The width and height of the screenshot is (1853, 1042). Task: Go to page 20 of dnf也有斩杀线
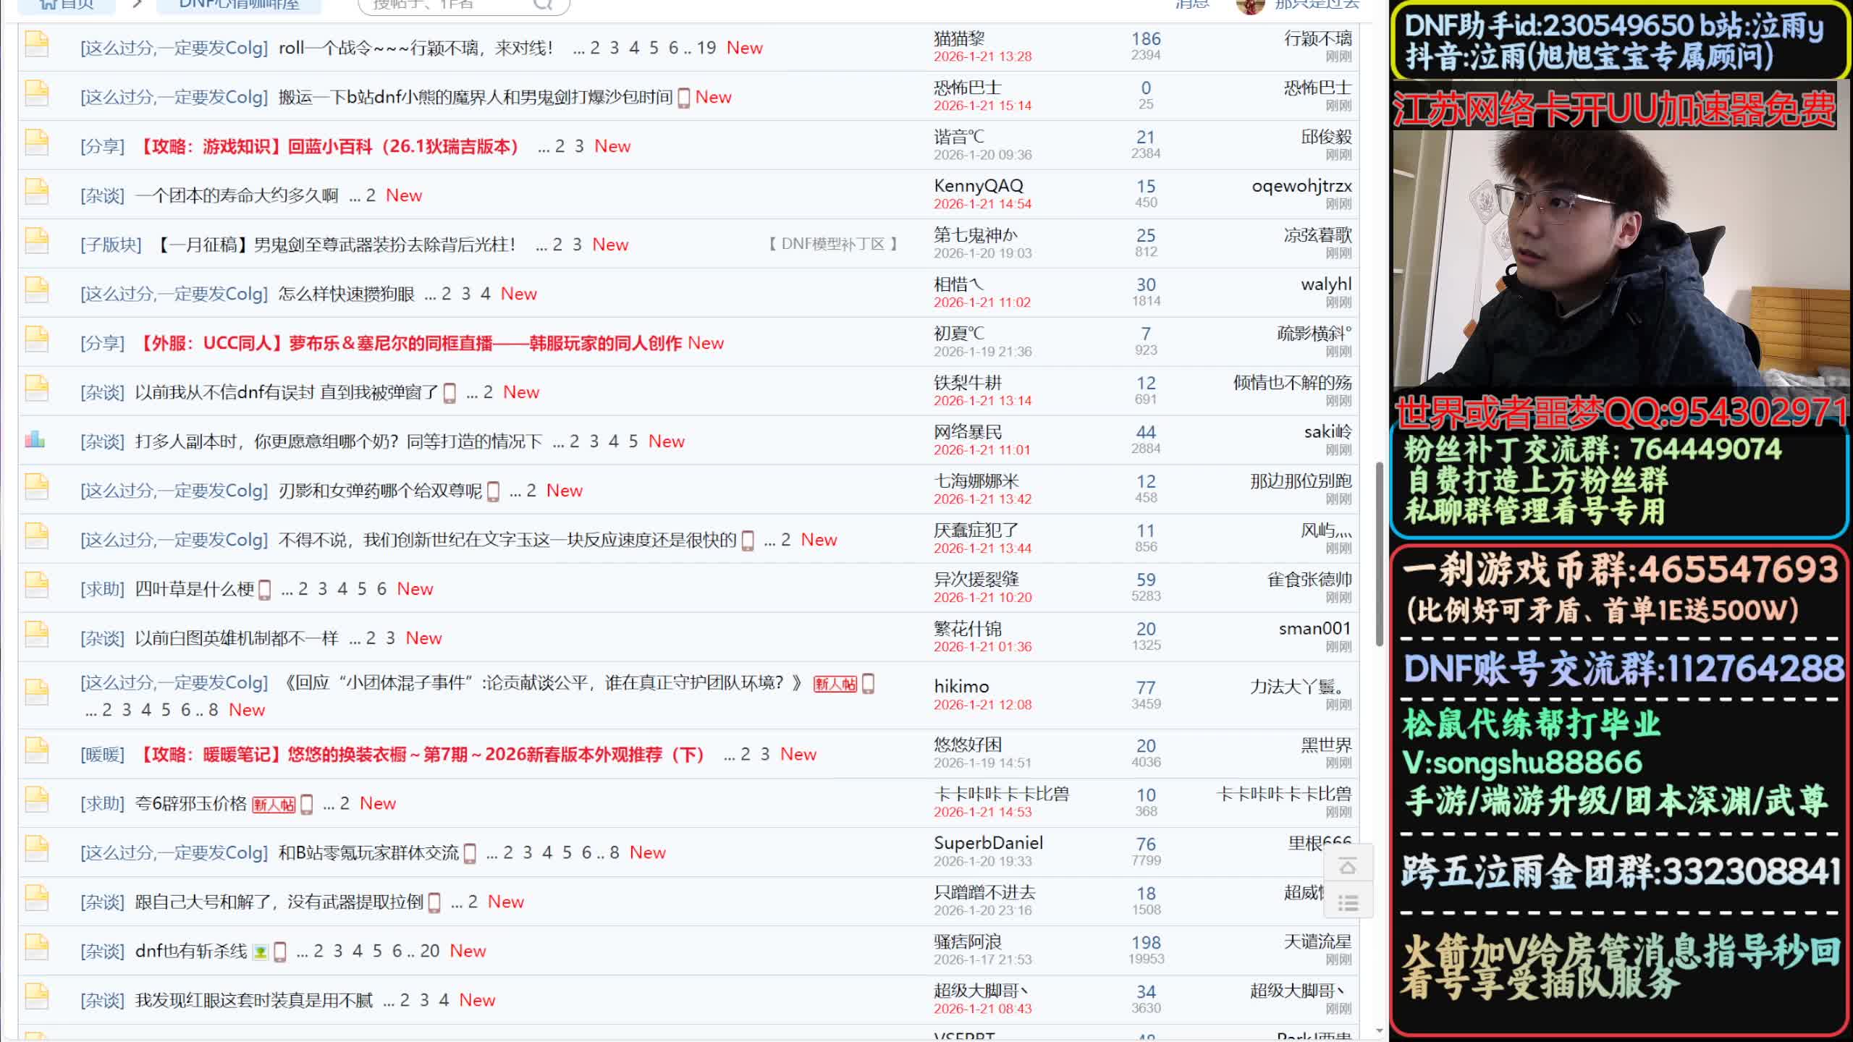click(429, 951)
